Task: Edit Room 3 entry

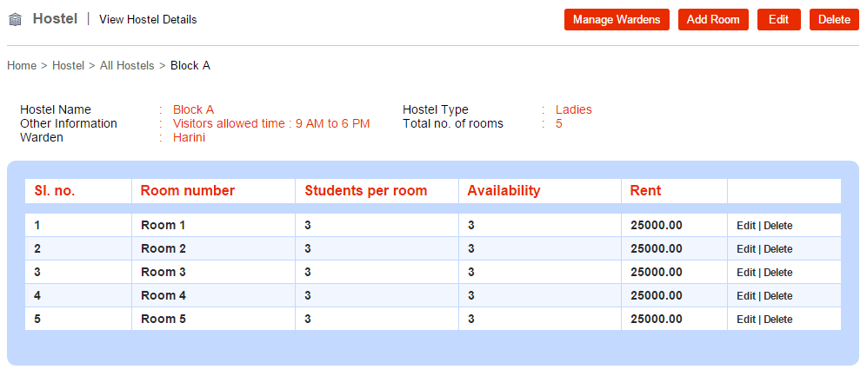Action: point(745,273)
